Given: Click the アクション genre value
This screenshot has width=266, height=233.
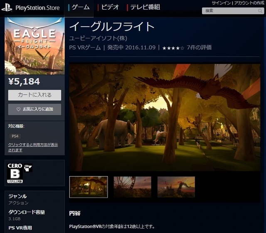Looking at the screenshot, I should click(x=18, y=203).
